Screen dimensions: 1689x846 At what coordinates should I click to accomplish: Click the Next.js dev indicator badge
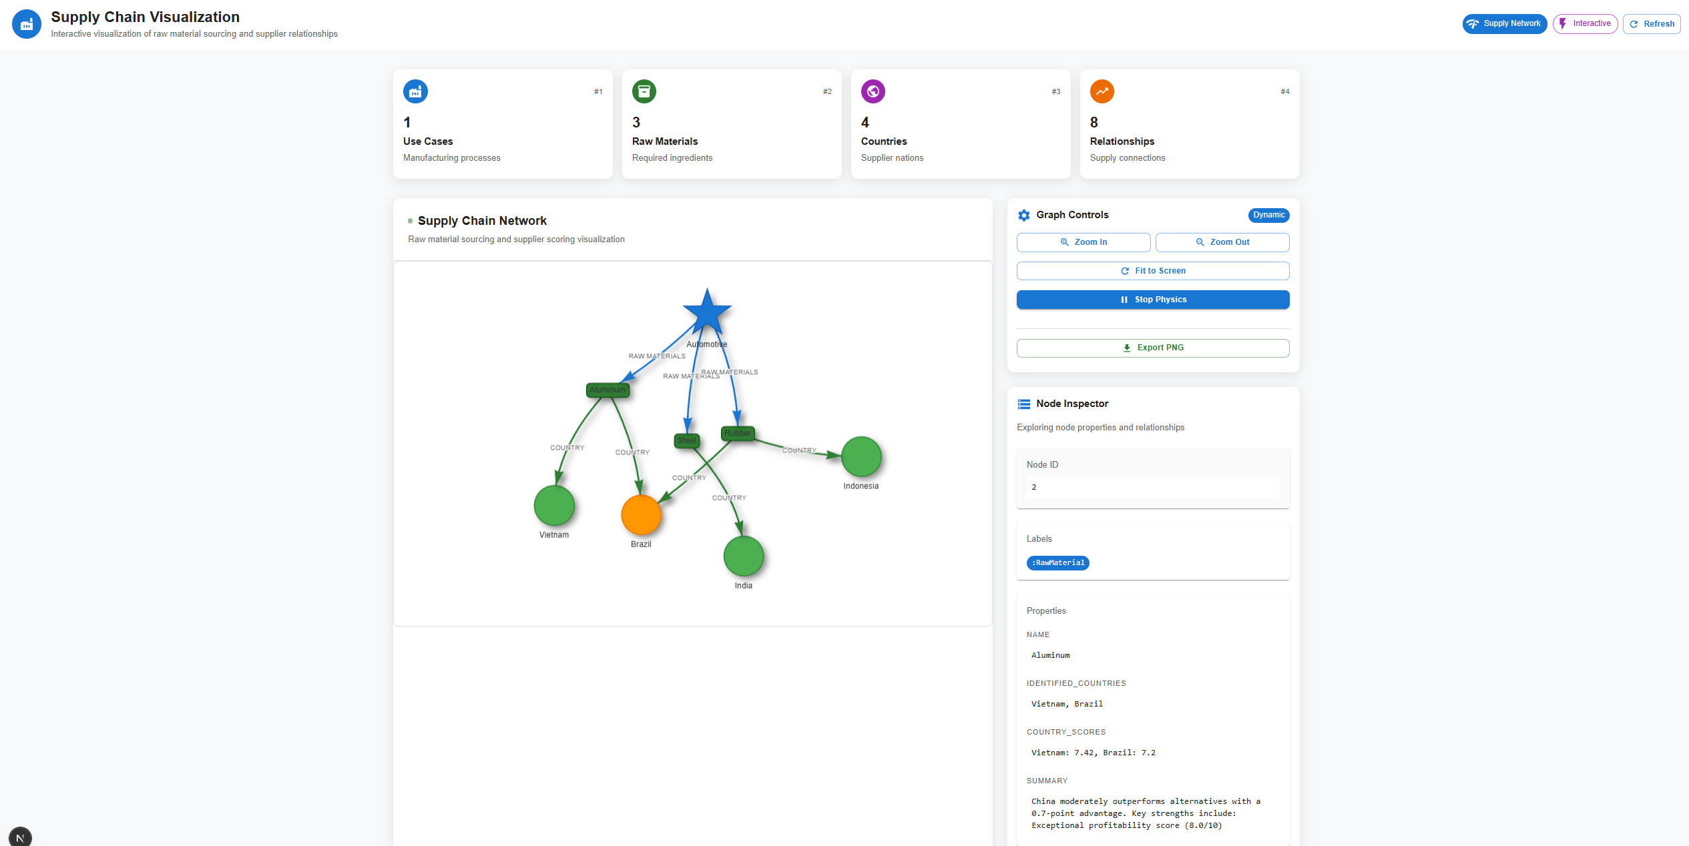tap(20, 837)
